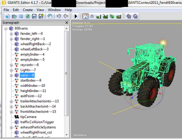Click the Redo arrow icon
182x139 pixels.
coord(66,16)
